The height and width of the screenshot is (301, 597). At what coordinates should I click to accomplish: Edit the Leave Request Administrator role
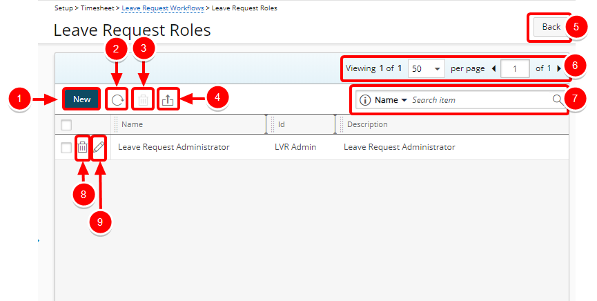coord(99,147)
